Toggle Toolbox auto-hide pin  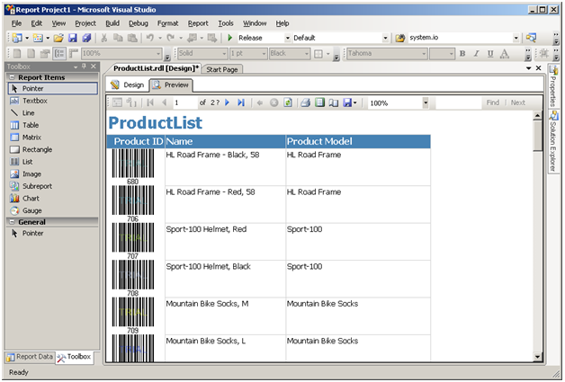(x=84, y=67)
